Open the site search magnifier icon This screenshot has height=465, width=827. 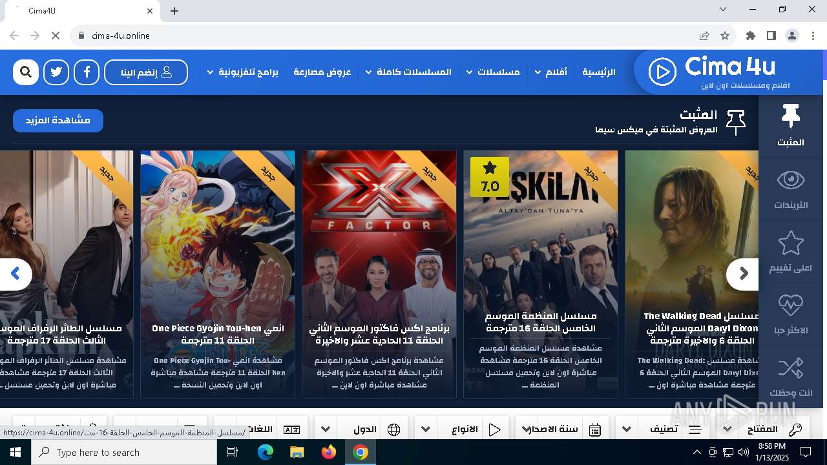pyautogui.click(x=26, y=72)
